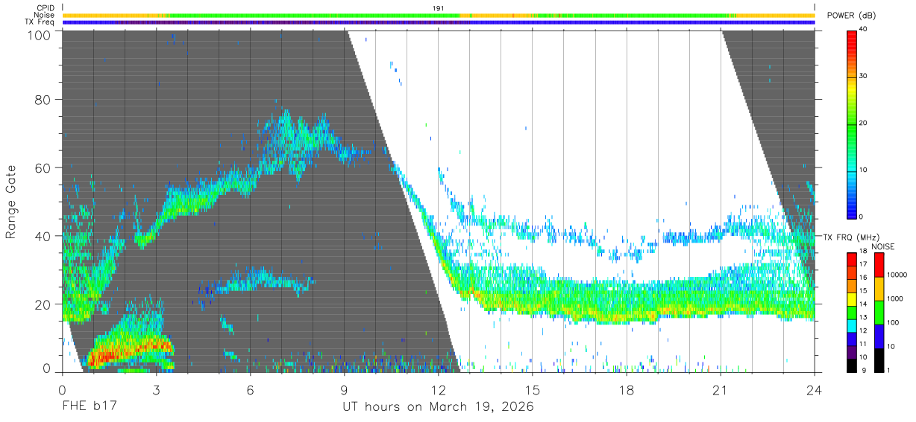Click x-axis tick label '3'

pos(157,390)
